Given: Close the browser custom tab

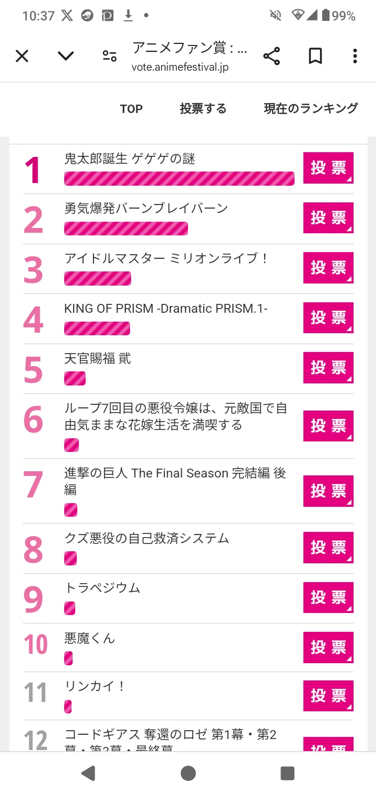Looking at the screenshot, I should coord(22,56).
